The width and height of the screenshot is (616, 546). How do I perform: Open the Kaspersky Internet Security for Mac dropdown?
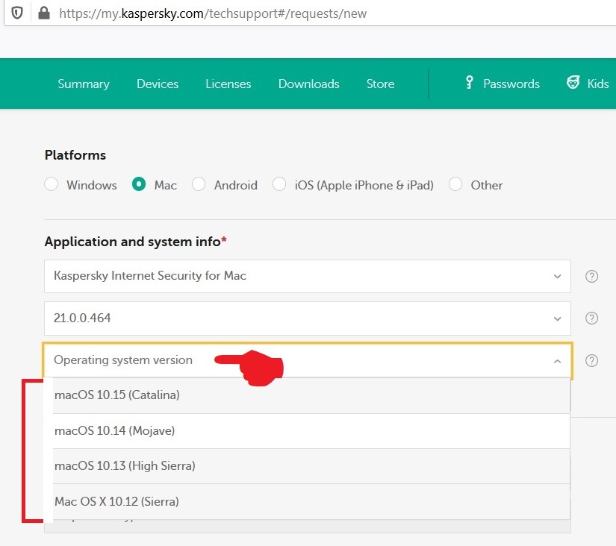307,276
